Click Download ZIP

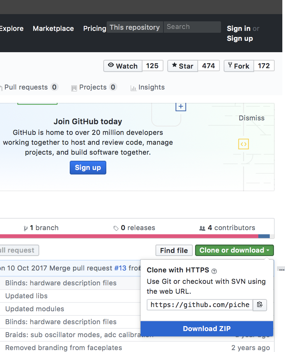click(x=207, y=329)
